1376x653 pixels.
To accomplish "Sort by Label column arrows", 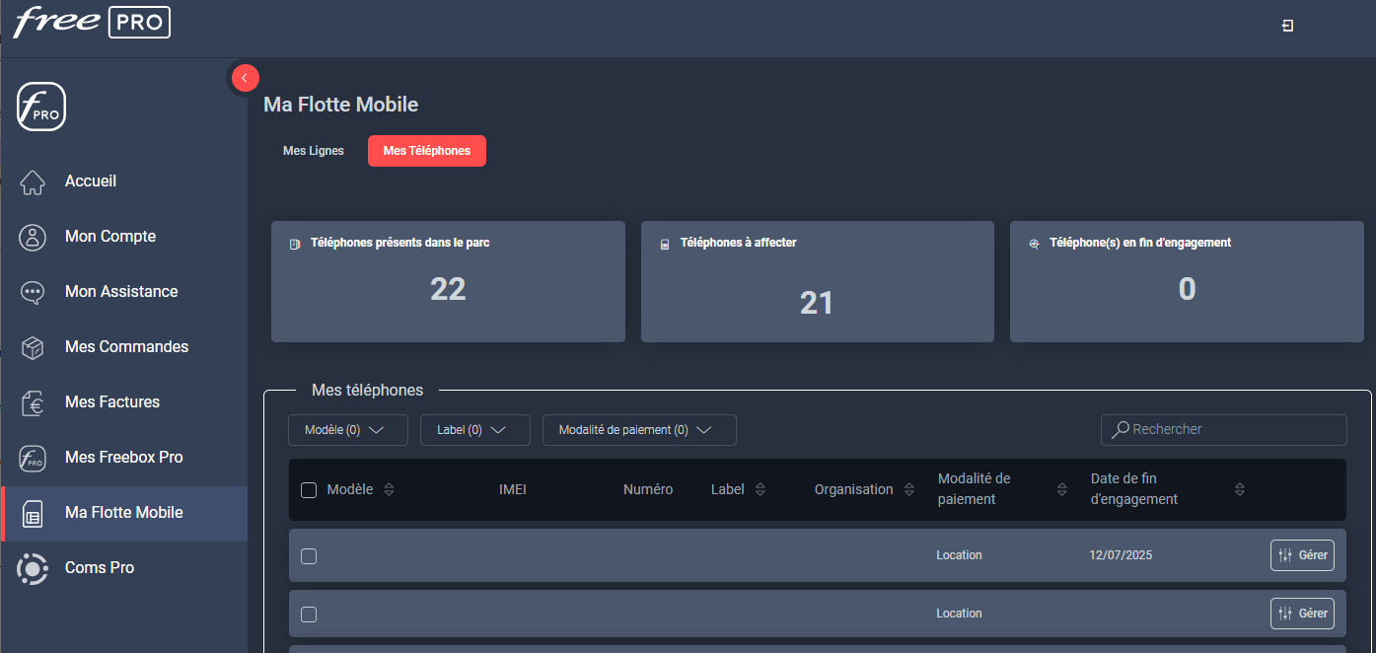I will (x=760, y=489).
